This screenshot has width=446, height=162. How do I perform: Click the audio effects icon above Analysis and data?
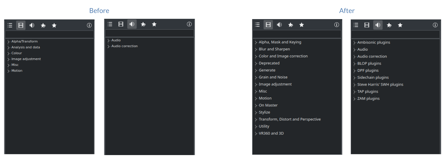point(32,25)
